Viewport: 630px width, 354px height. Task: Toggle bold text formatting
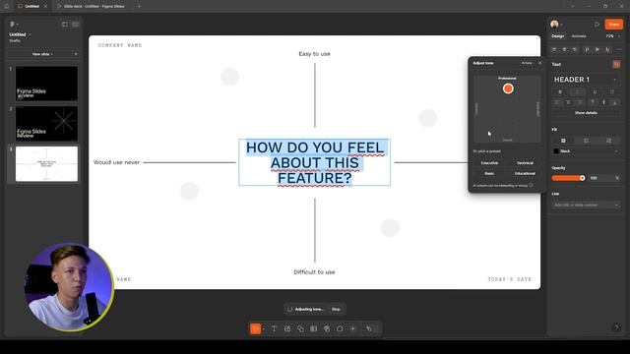560,91
